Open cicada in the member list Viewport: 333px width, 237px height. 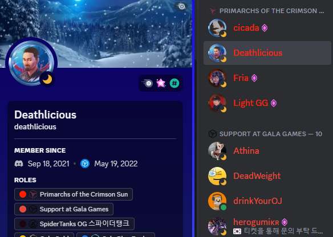click(267, 28)
